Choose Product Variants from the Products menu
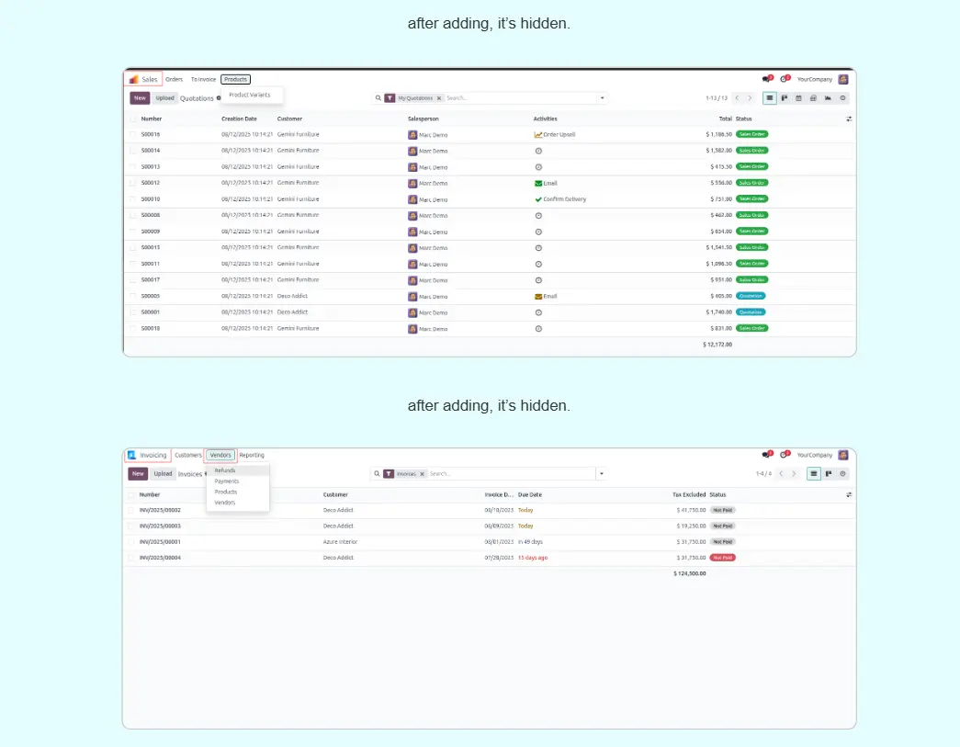Viewport: 960px width, 747px height. pyautogui.click(x=249, y=95)
